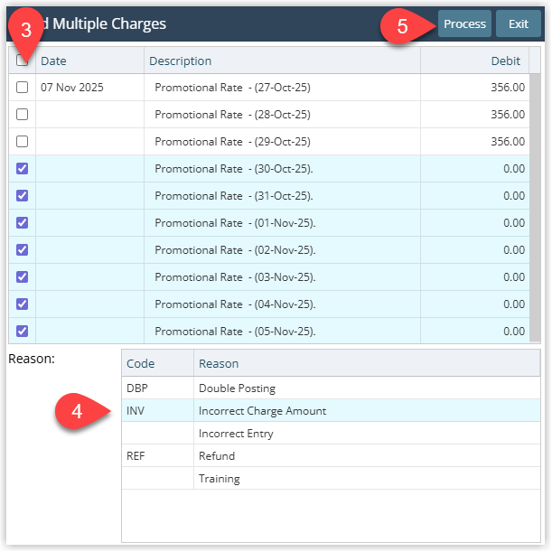Click the Promotional Rate - (02-Nov-25) description
This screenshot has width=552, height=552.
coord(235,249)
